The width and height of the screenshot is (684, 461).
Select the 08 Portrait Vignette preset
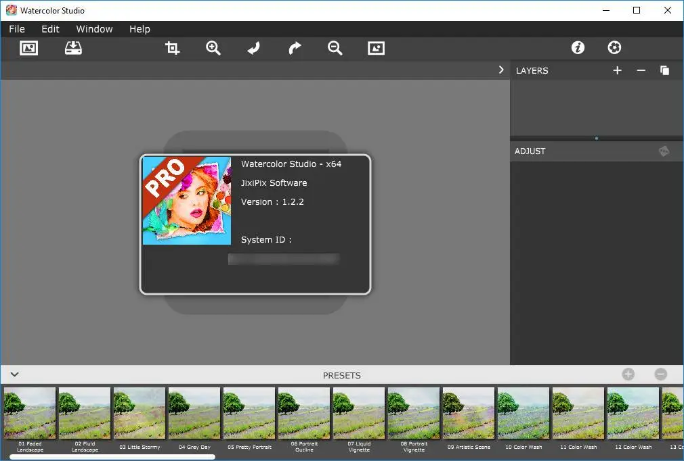pos(414,420)
